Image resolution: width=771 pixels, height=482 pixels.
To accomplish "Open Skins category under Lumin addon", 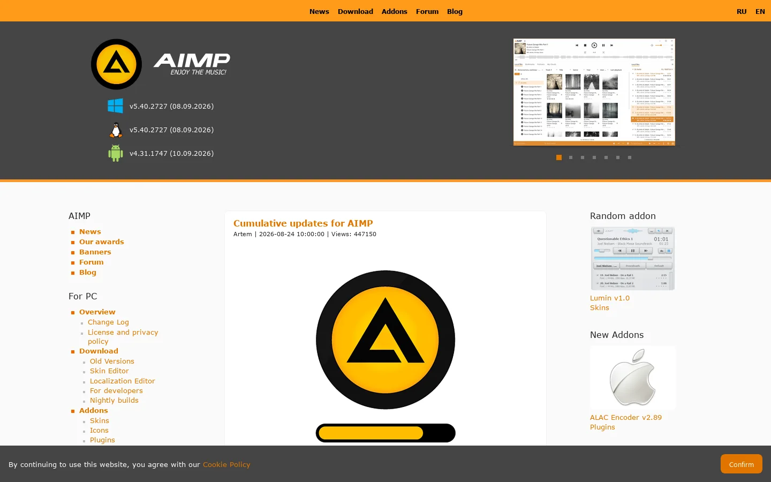I will (600, 307).
